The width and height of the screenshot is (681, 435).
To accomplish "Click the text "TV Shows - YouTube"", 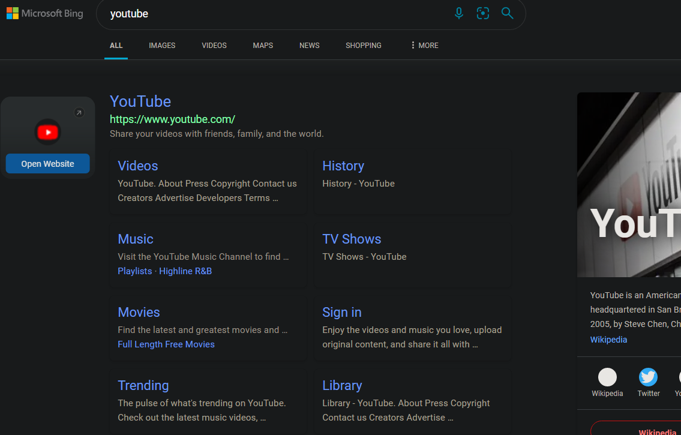I will [x=364, y=257].
